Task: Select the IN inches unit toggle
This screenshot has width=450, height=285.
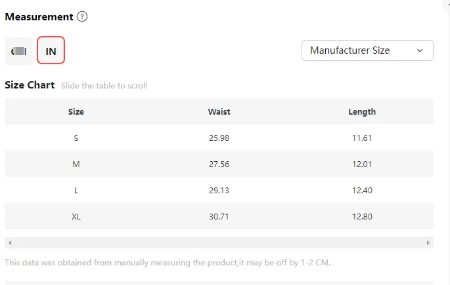Action: (x=51, y=51)
